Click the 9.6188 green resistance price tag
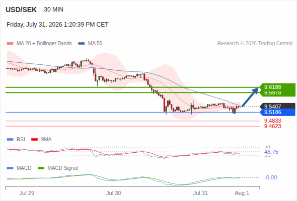This screenshot has height=201, width=297. click(x=277, y=87)
